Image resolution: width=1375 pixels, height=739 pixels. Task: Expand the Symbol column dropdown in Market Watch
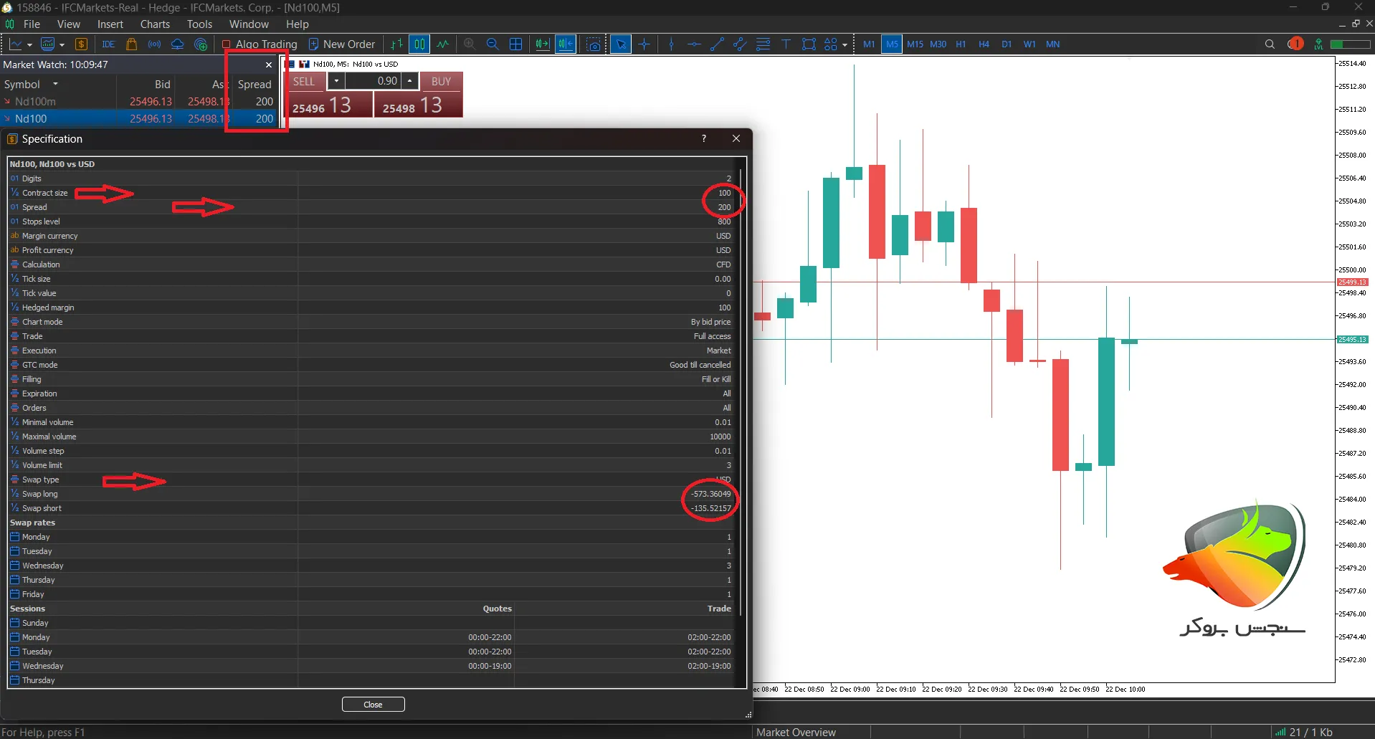[x=55, y=84]
